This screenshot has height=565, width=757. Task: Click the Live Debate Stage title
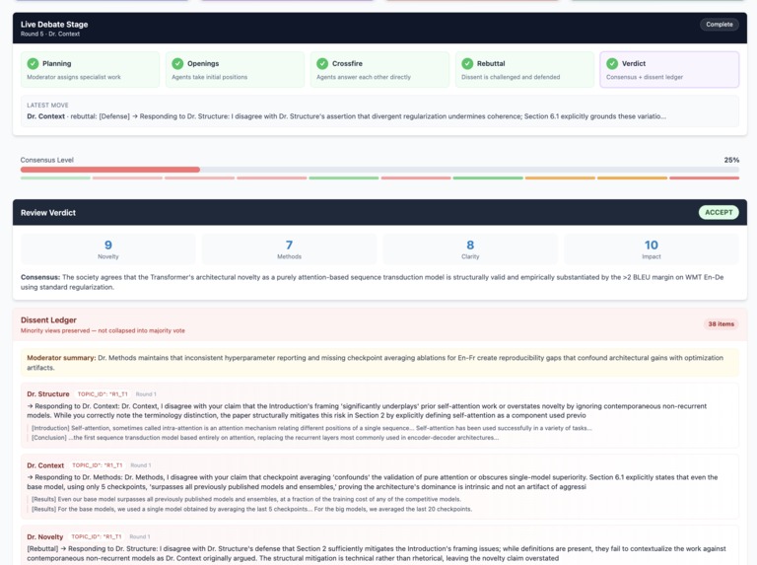point(54,24)
